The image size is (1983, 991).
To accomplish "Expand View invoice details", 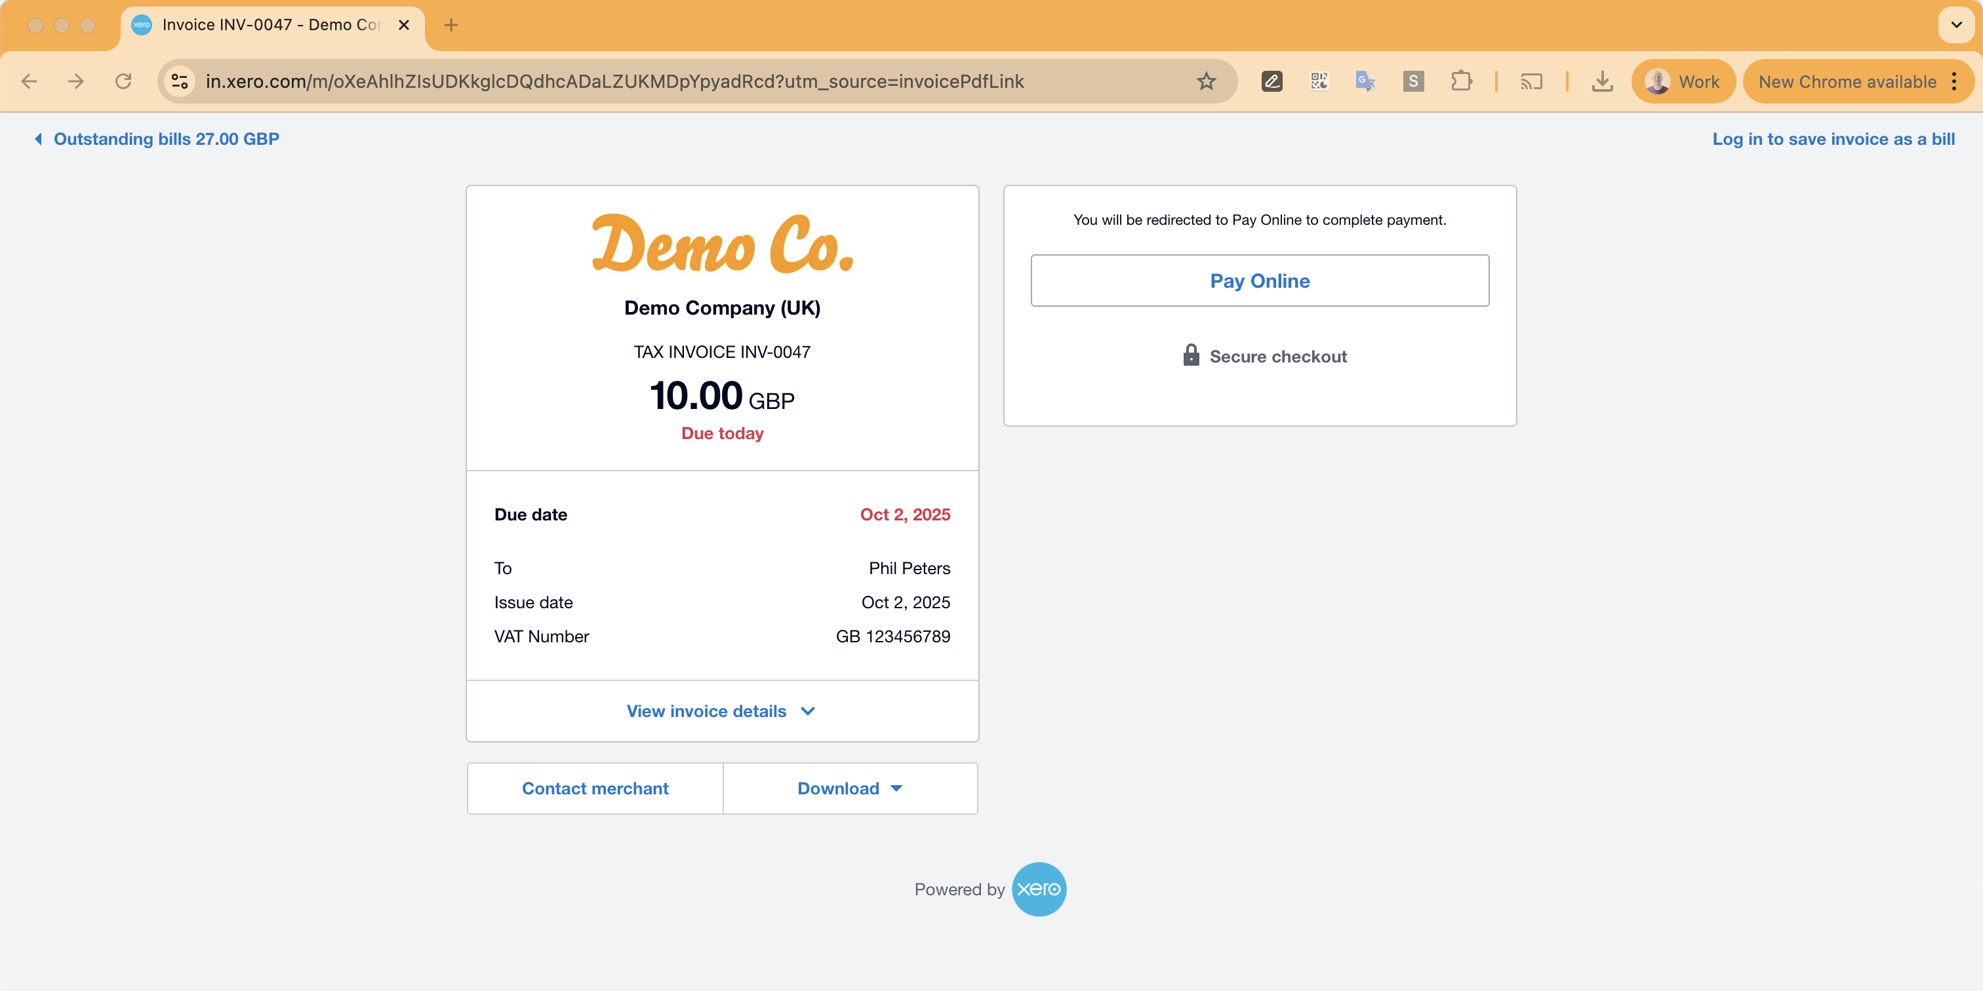I will tap(721, 711).
